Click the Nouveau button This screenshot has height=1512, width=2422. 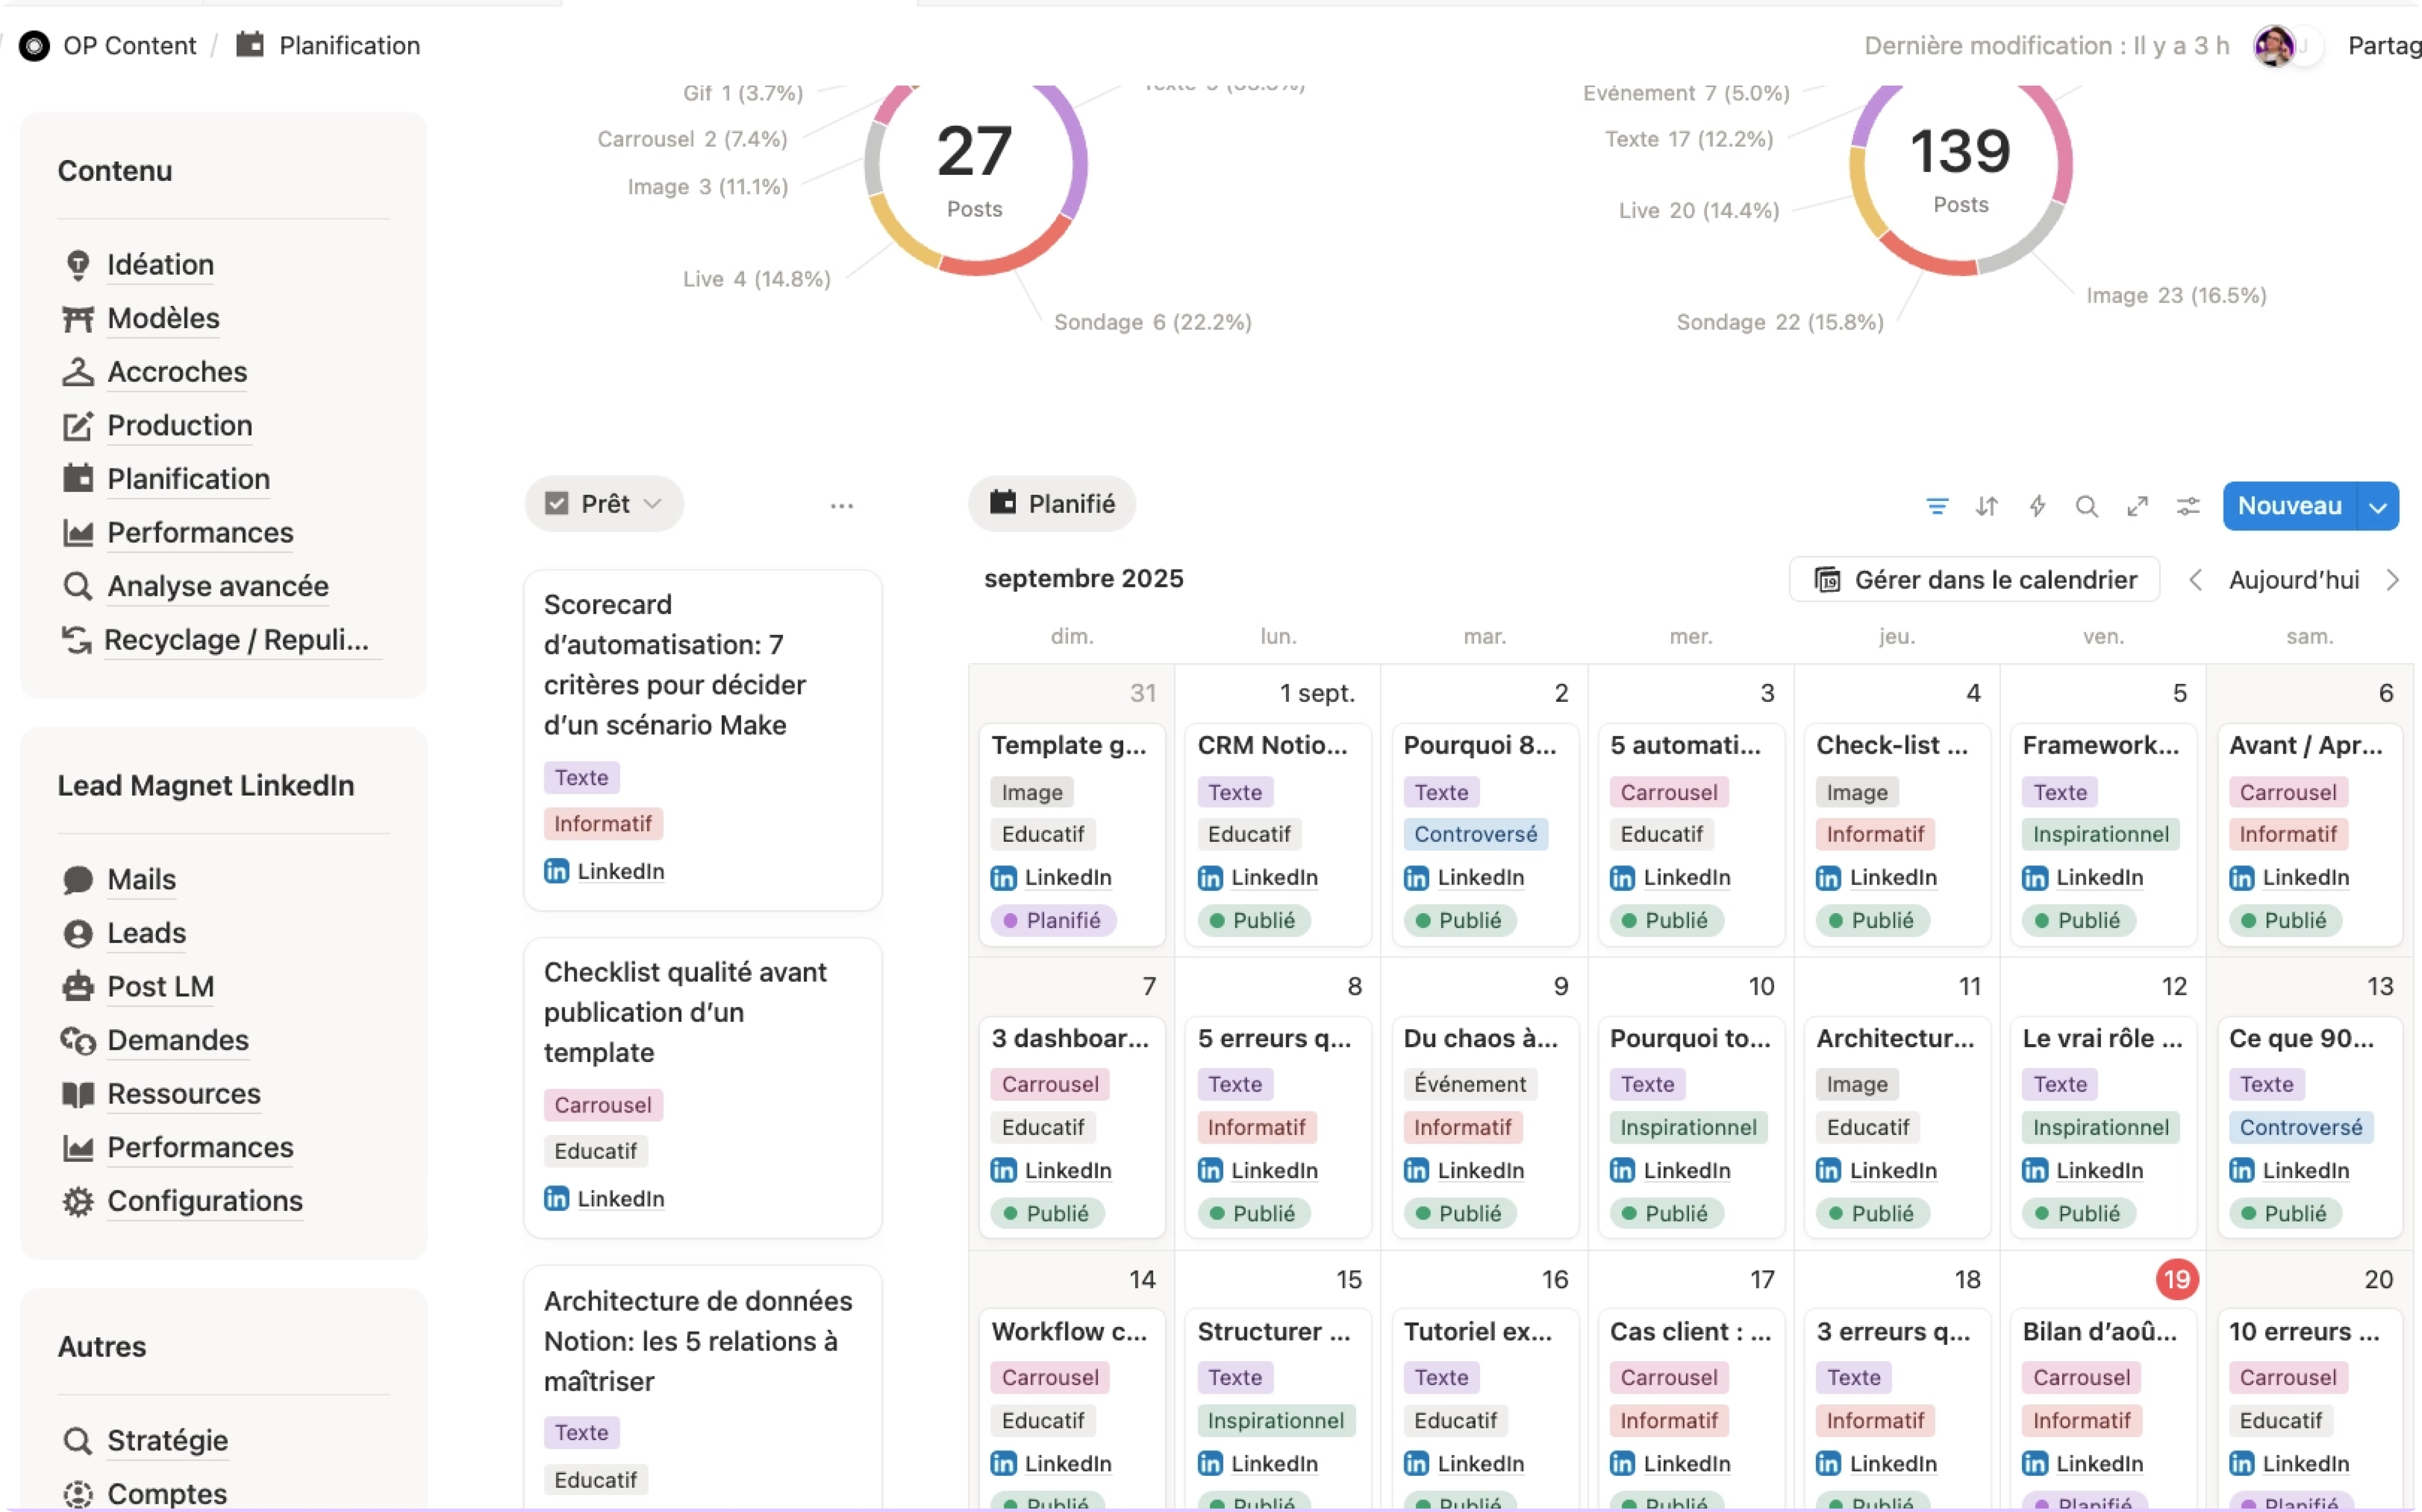(2289, 506)
